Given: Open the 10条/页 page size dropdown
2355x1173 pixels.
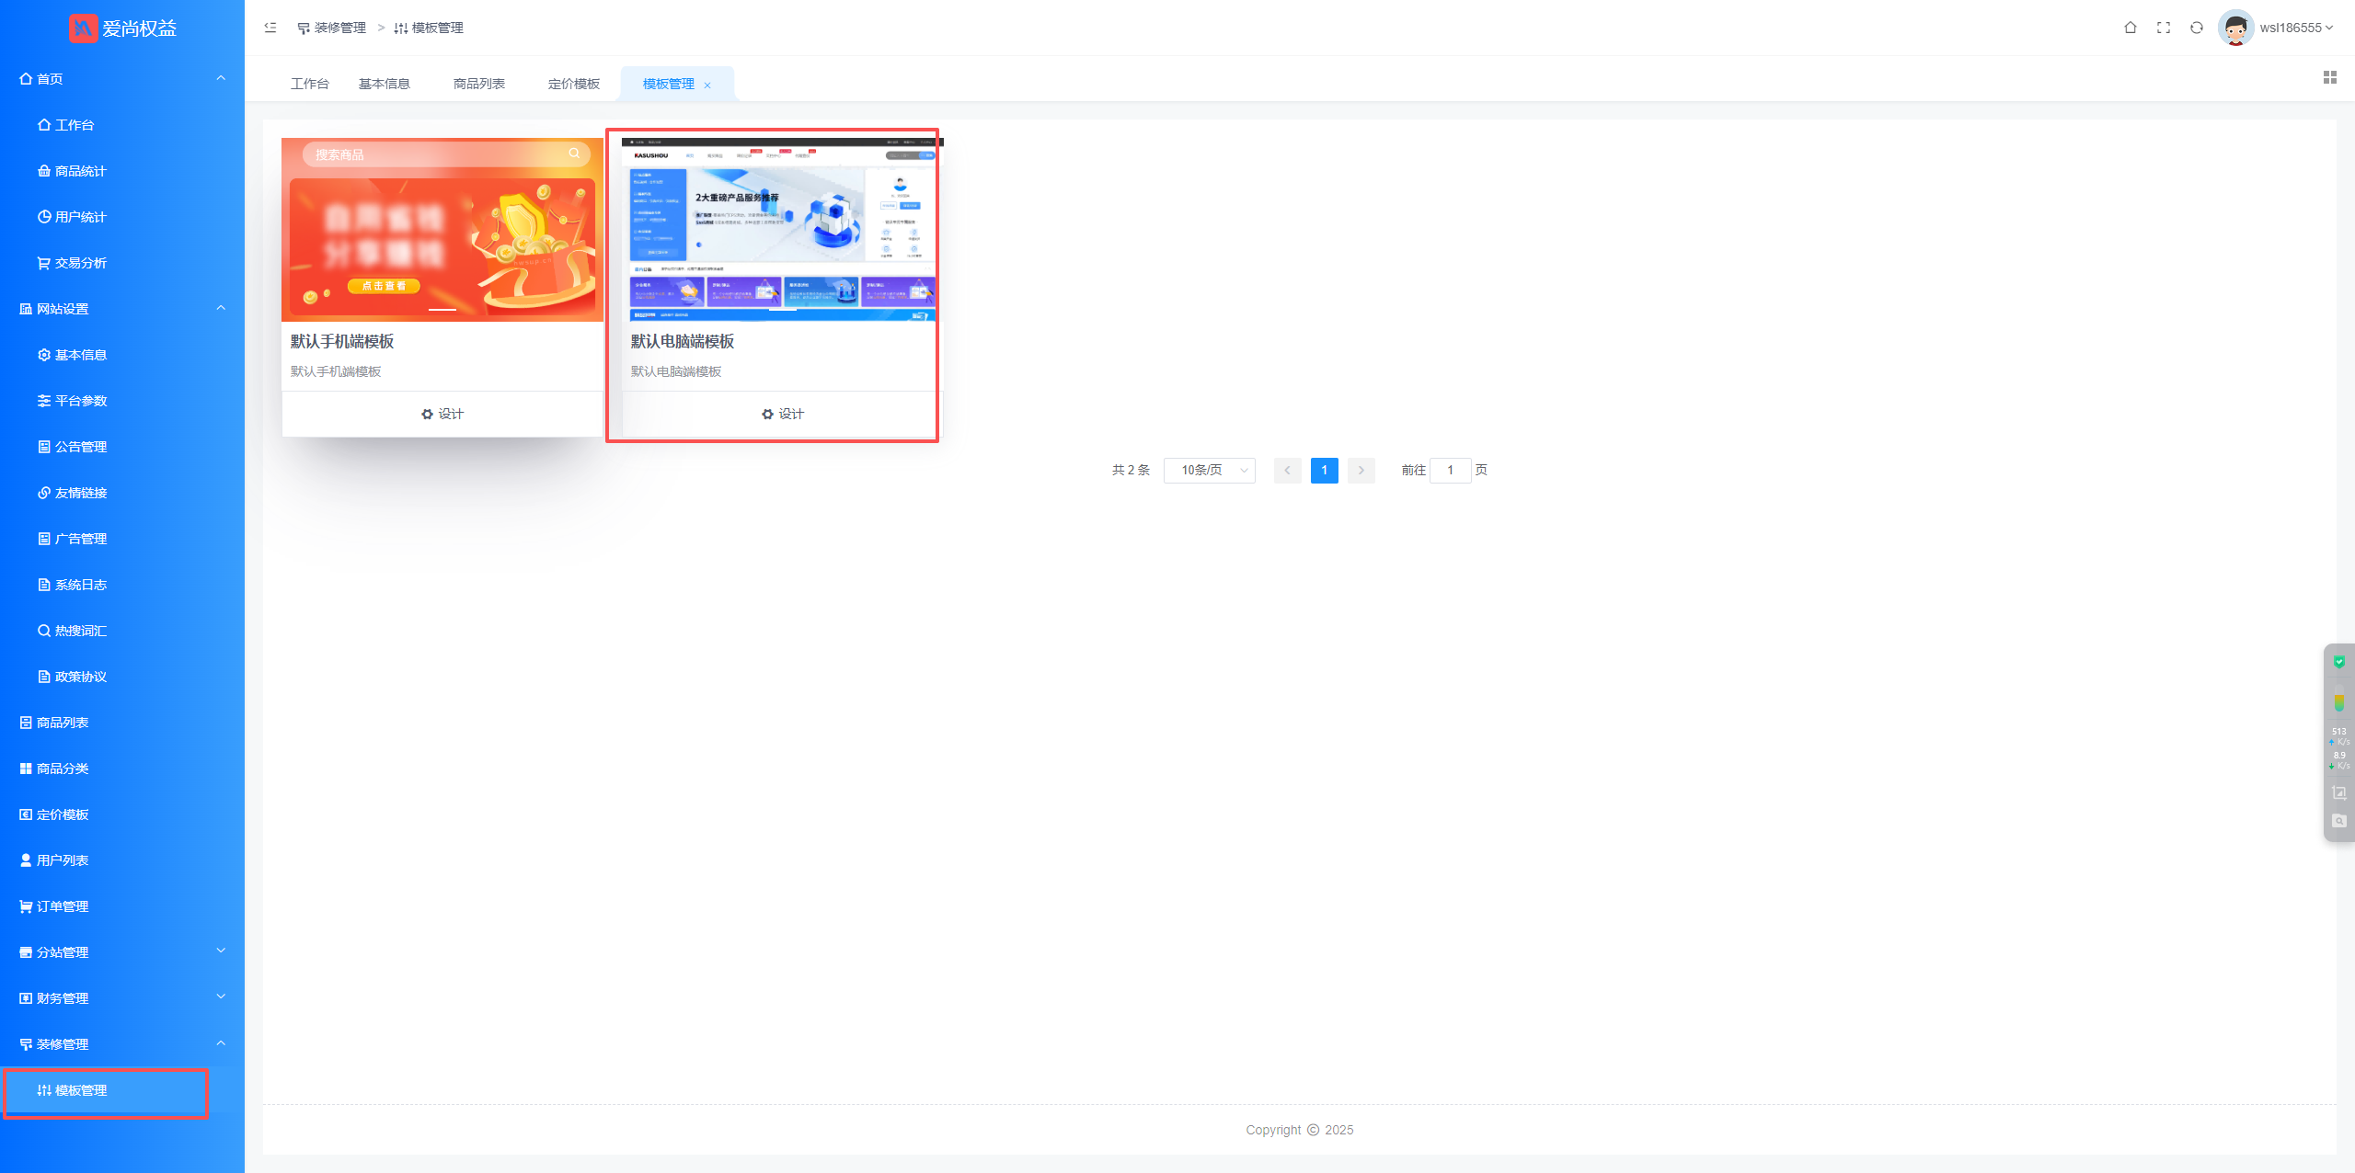Looking at the screenshot, I should tap(1209, 471).
